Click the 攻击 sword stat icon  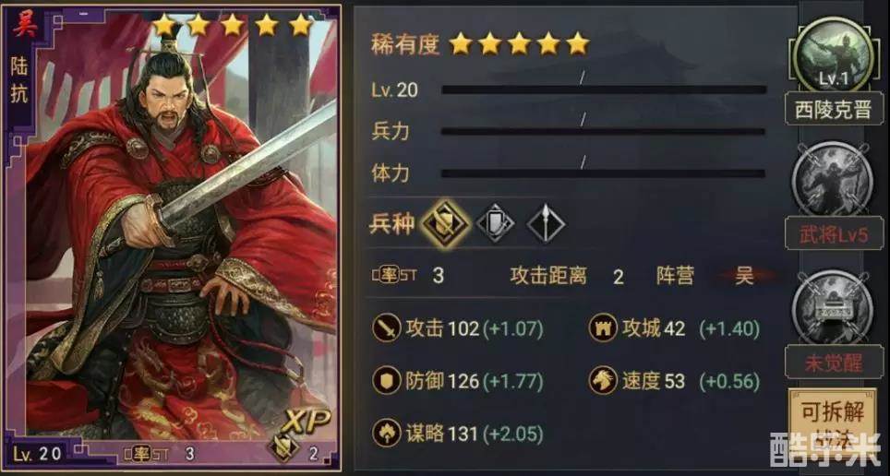[x=387, y=328]
